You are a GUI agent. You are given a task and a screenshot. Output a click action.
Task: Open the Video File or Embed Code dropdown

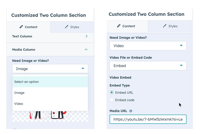pyautogui.click(x=148, y=66)
